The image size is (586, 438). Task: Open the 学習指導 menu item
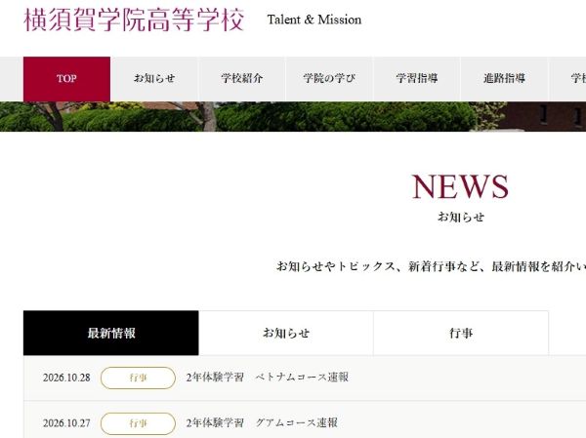[417, 79]
